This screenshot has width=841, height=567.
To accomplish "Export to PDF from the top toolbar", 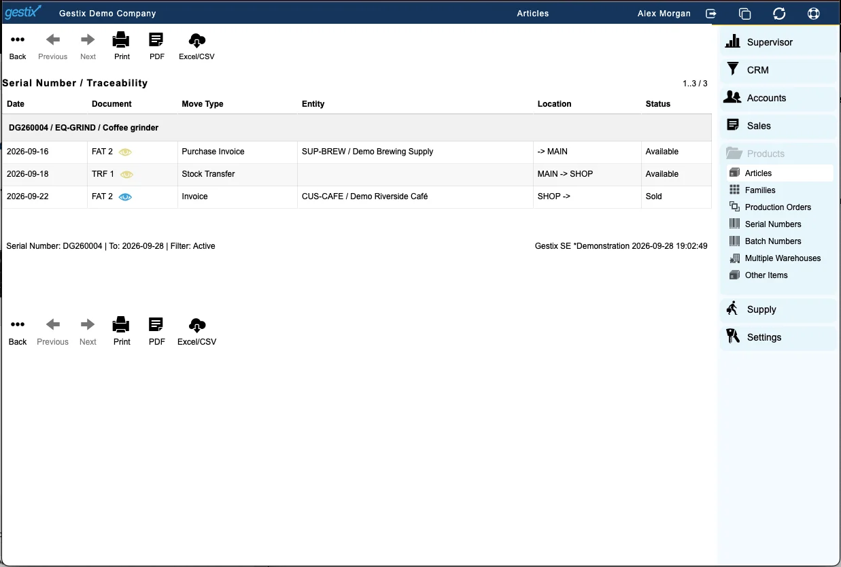I will 156,46.
